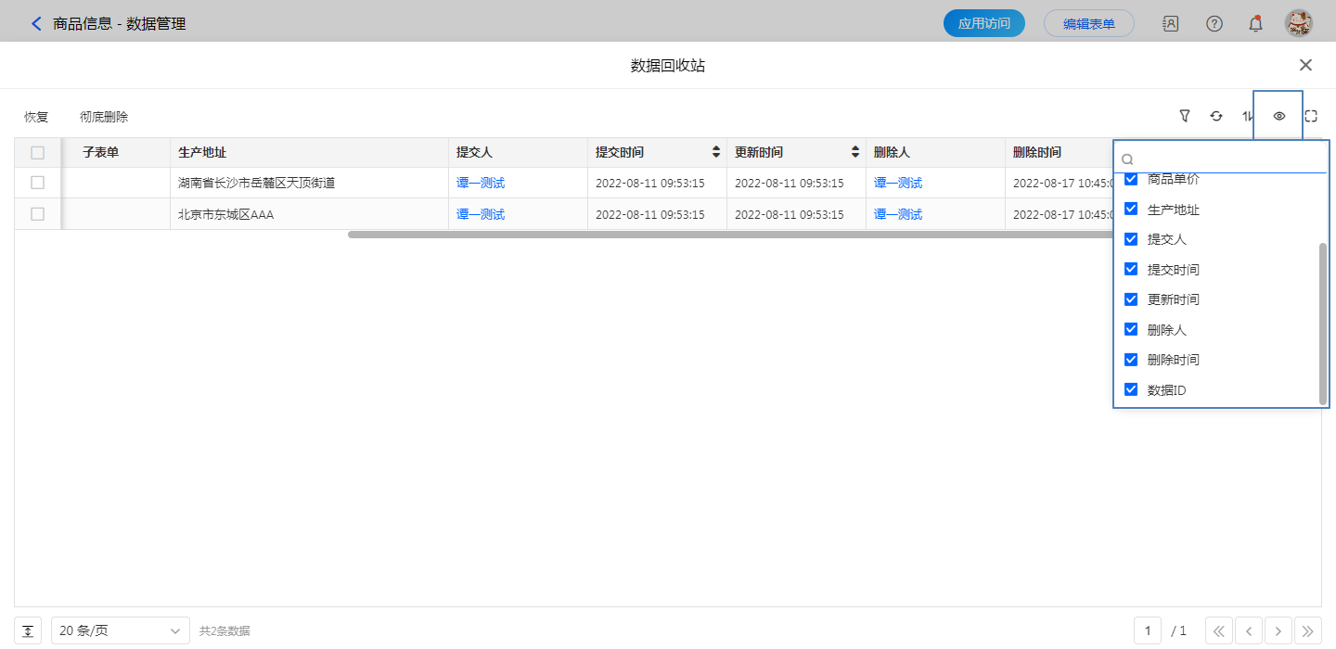Toggle the eye column-visibility icon
Screen dimensions: 1336x649
pos(1278,116)
